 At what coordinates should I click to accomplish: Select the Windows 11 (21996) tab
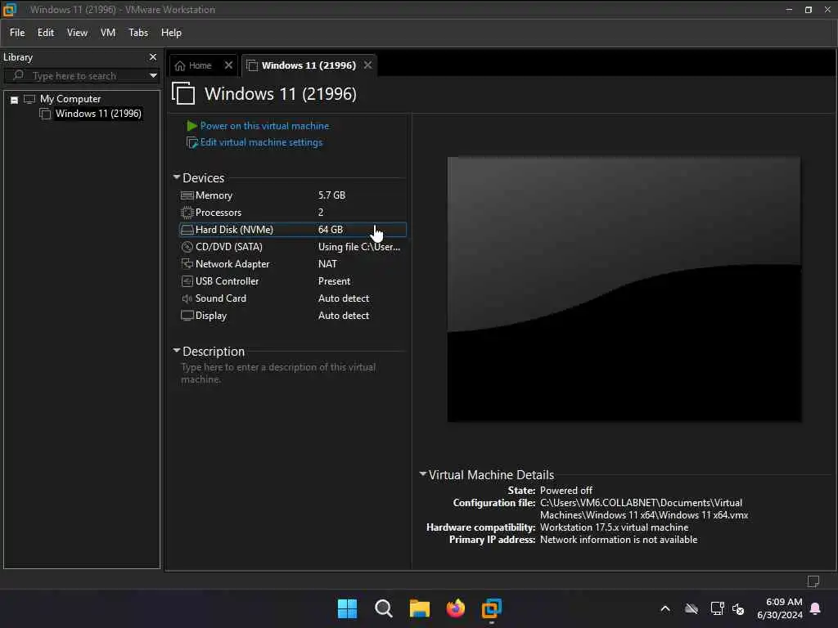pos(309,65)
